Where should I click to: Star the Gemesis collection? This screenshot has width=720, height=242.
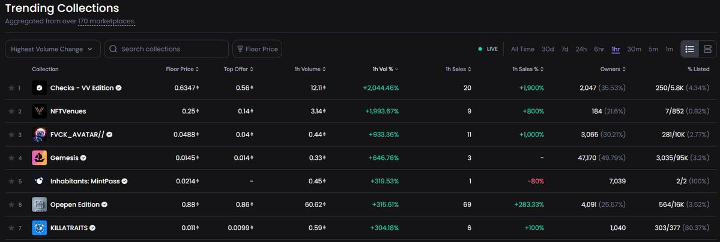11,158
